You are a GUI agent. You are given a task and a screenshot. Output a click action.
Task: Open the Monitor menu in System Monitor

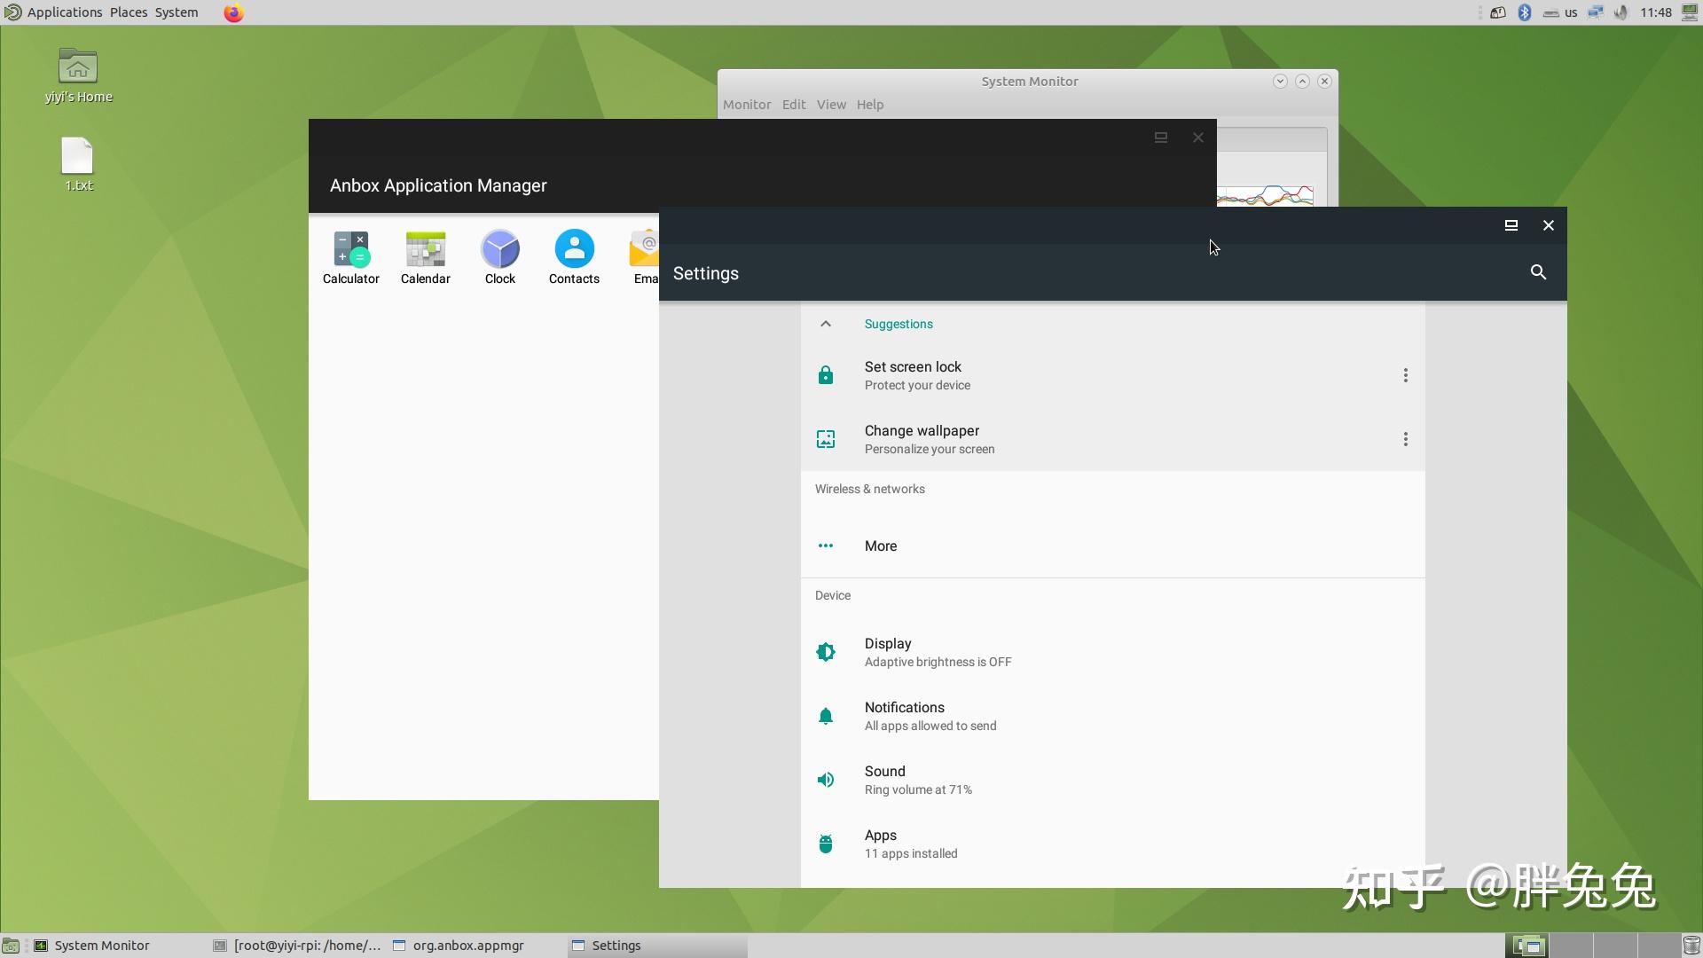pyautogui.click(x=747, y=105)
